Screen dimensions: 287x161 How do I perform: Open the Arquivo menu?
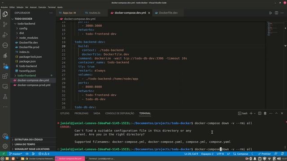pyautogui.click(x=4, y=7)
